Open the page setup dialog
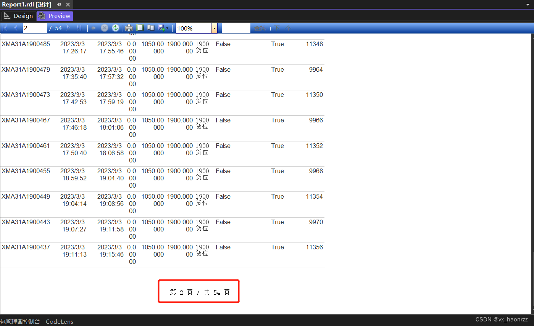The height and width of the screenshot is (326, 534). click(140, 27)
